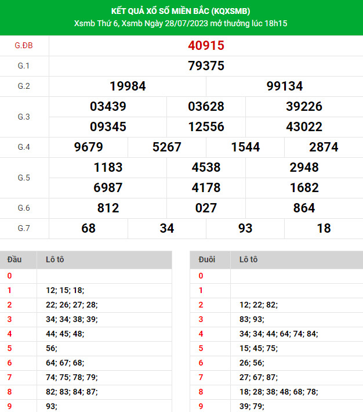
Task: Select the row 34; 34; 44; 64; 74; 84;
Action: coord(277,334)
